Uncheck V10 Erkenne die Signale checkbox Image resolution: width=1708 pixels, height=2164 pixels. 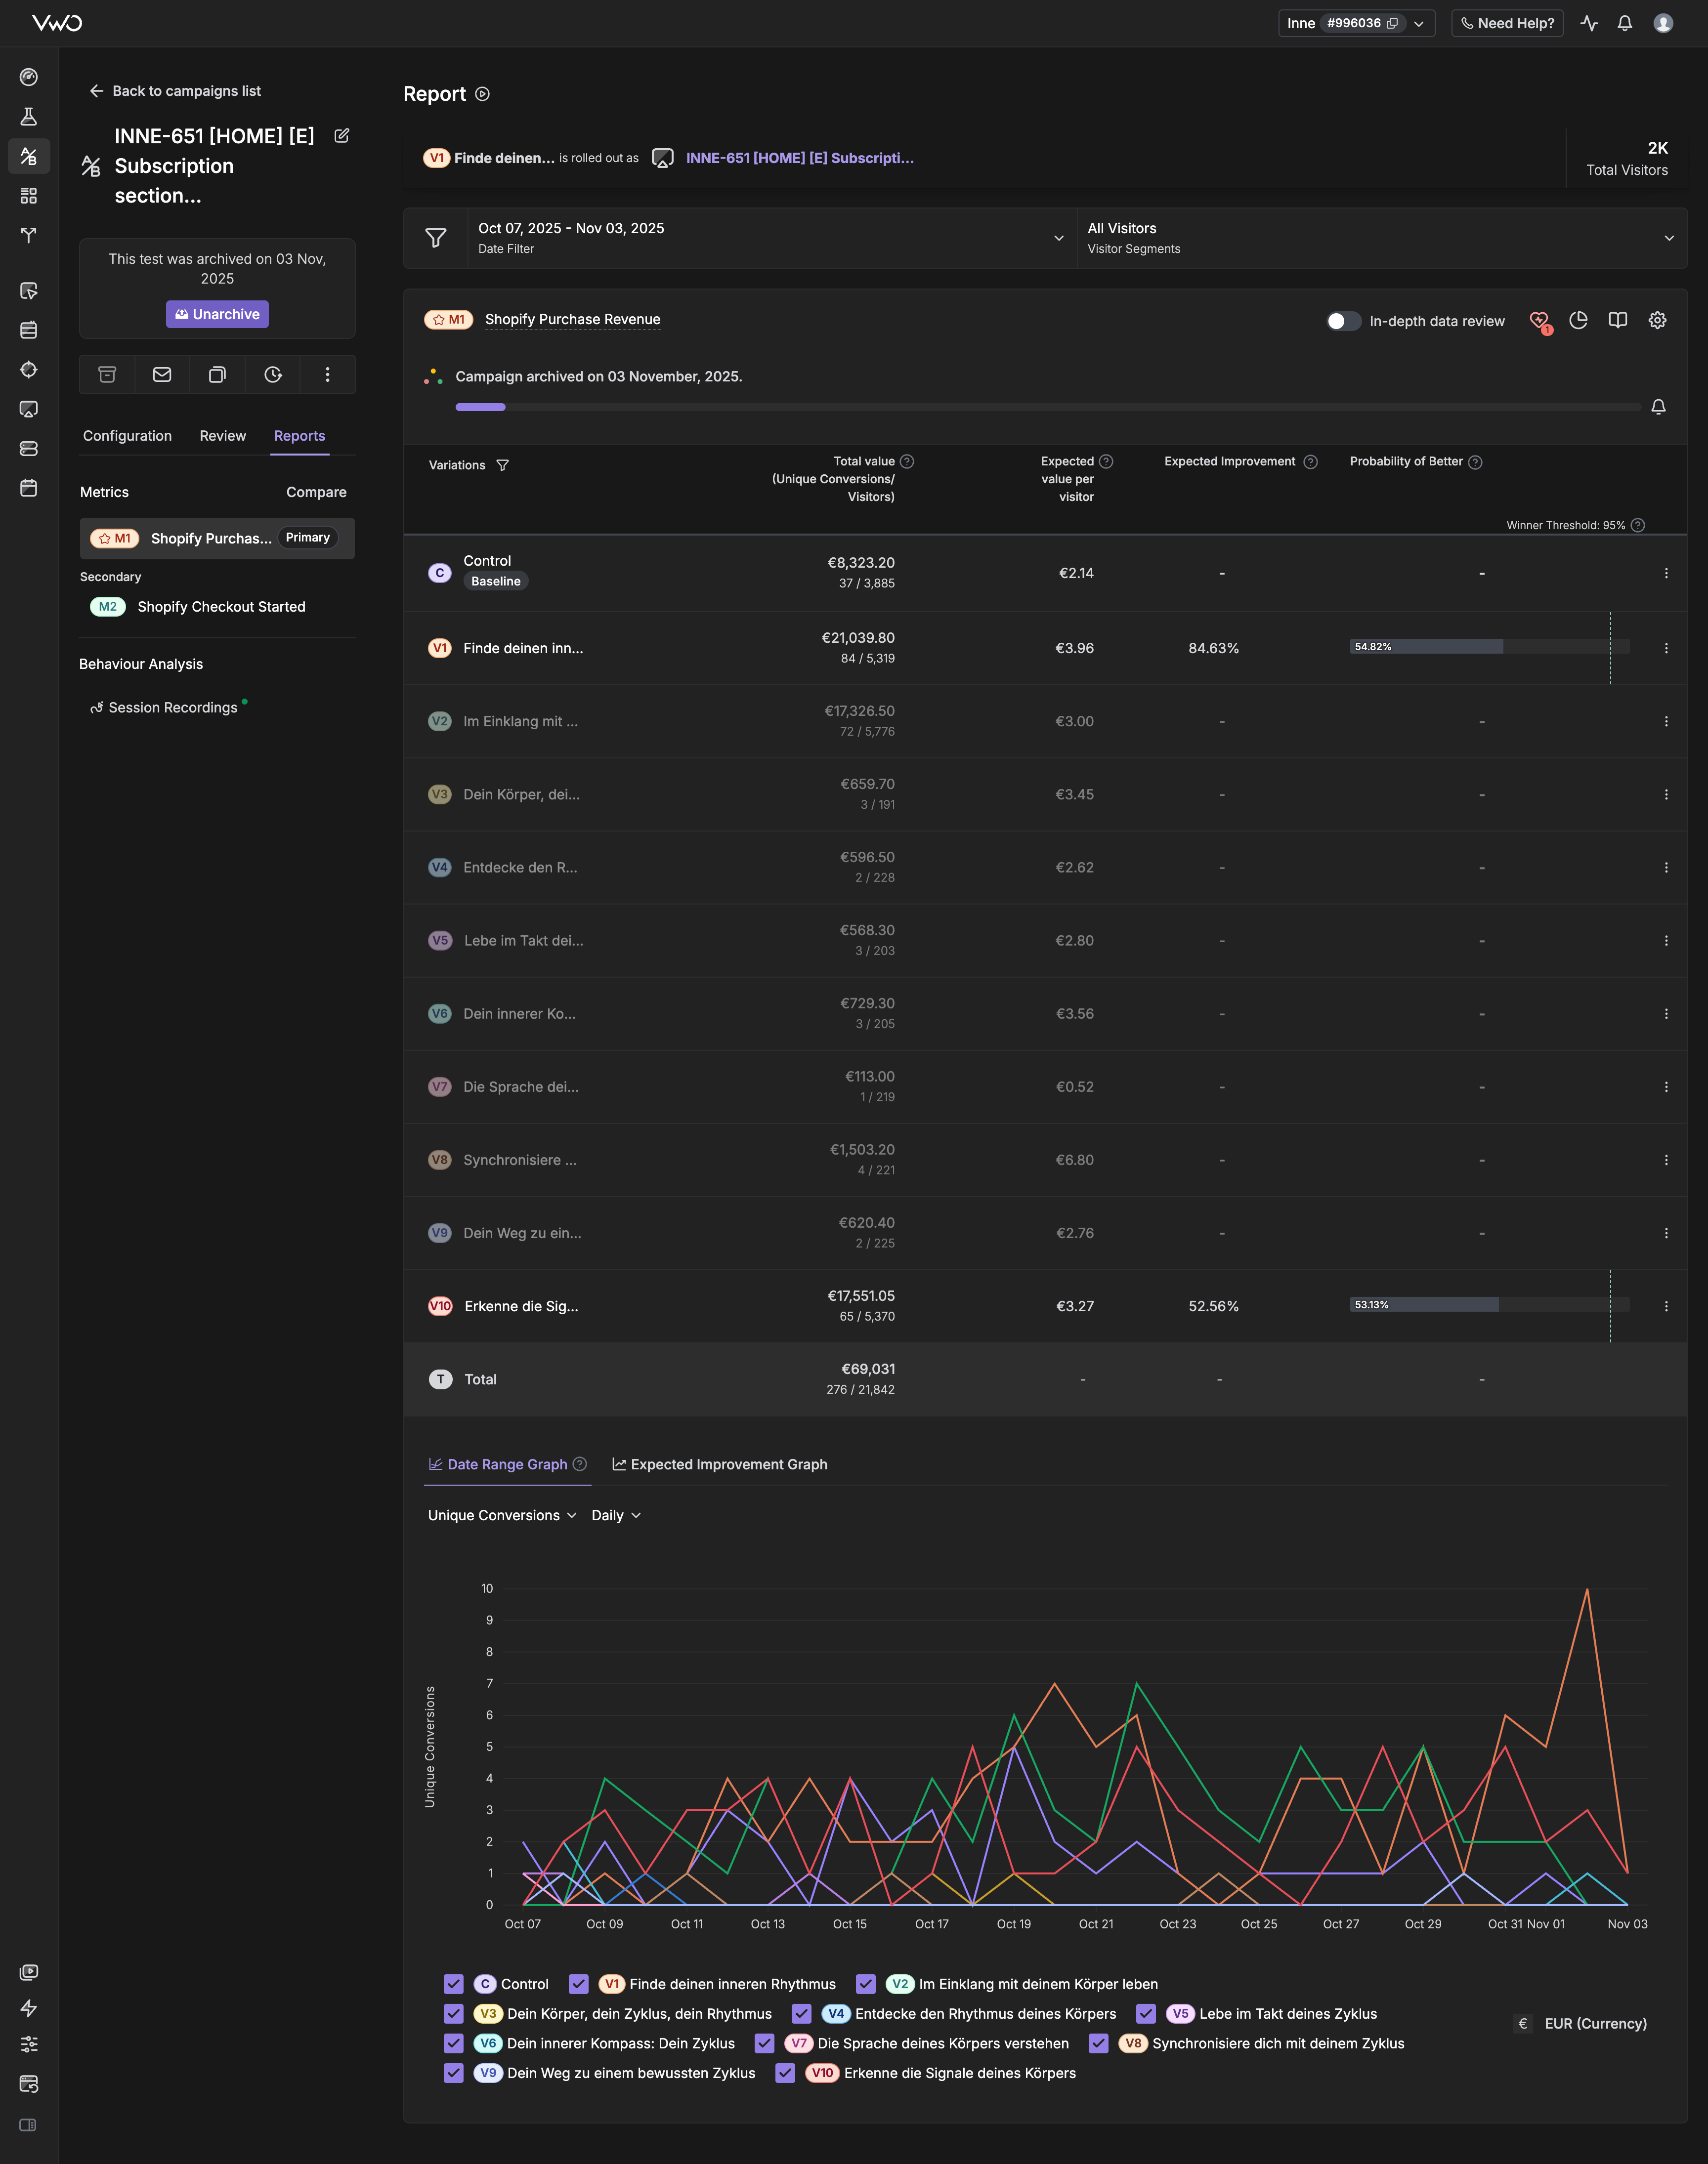tap(785, 2073)
